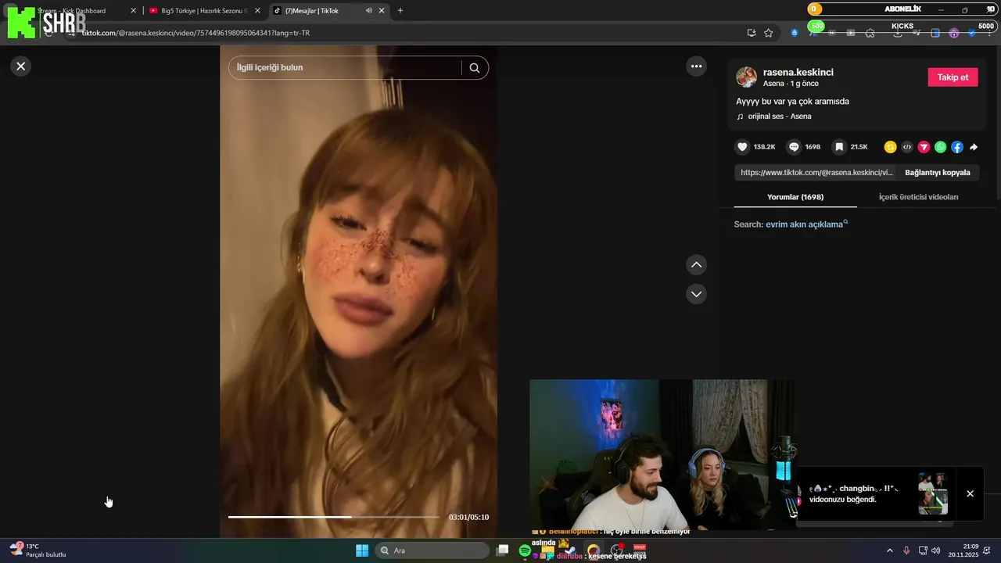Open a new browser tab
This screenshot has height=563, width=1001.
[400, 11]
